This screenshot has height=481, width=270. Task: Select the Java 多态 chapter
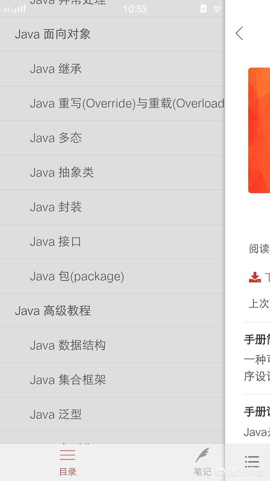[x=112, y=138]
